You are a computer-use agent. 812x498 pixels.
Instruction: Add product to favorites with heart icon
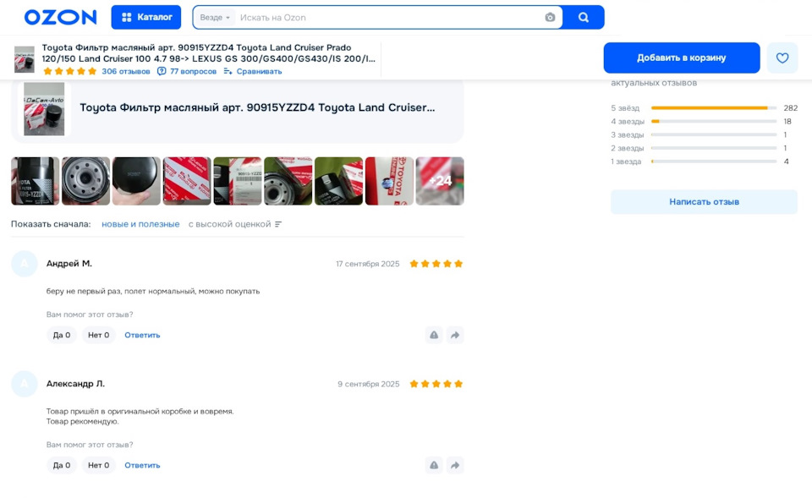(x=782, y=58)
